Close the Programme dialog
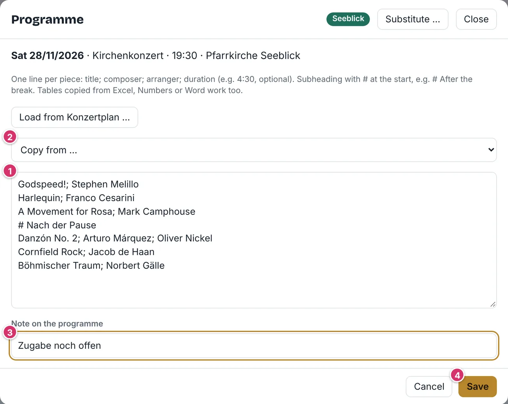508x404 pixels. pos(476,19)
